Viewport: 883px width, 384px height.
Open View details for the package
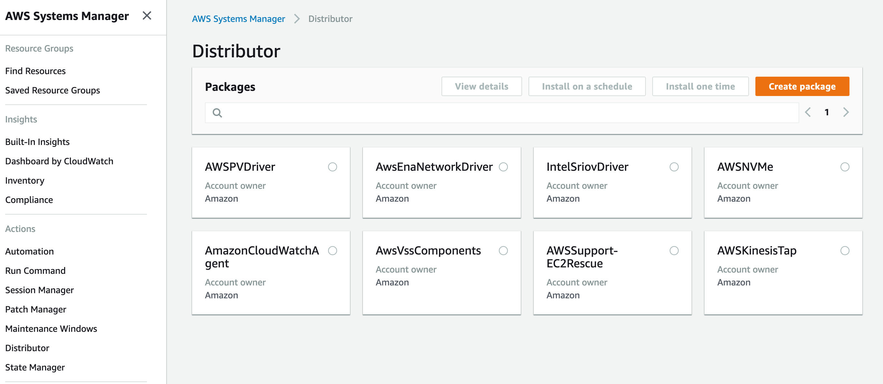click(481, 86)
